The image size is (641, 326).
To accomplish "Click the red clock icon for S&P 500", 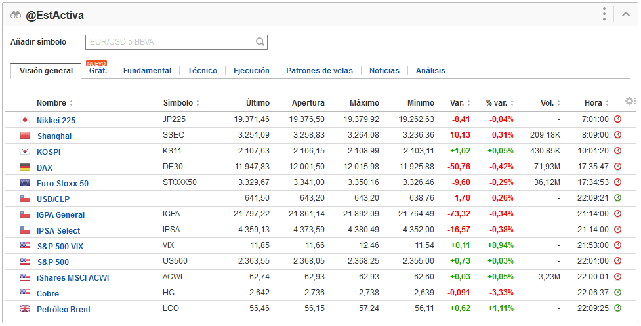I will [617, 260].
